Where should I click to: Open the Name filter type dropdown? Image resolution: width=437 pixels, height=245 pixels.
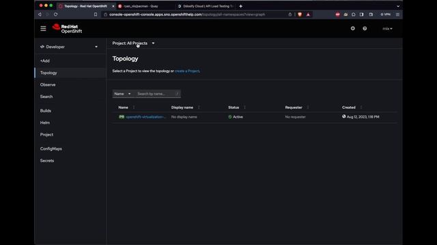[x=123, y=94]
